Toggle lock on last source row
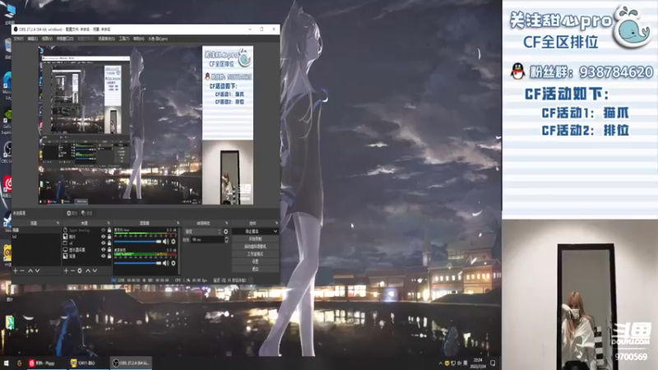The image size is (658, 370). pos(109,256)
